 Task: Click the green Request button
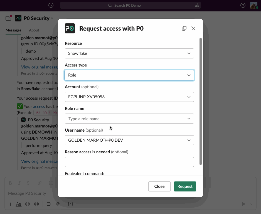pyautogui.click(x=185, y=186)
